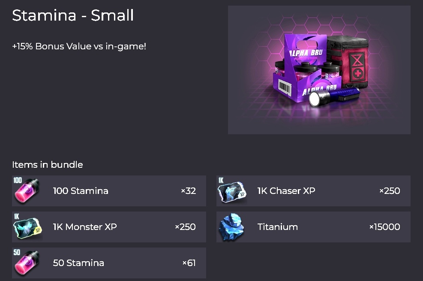Select the Titanium item label

click(278, 227)
